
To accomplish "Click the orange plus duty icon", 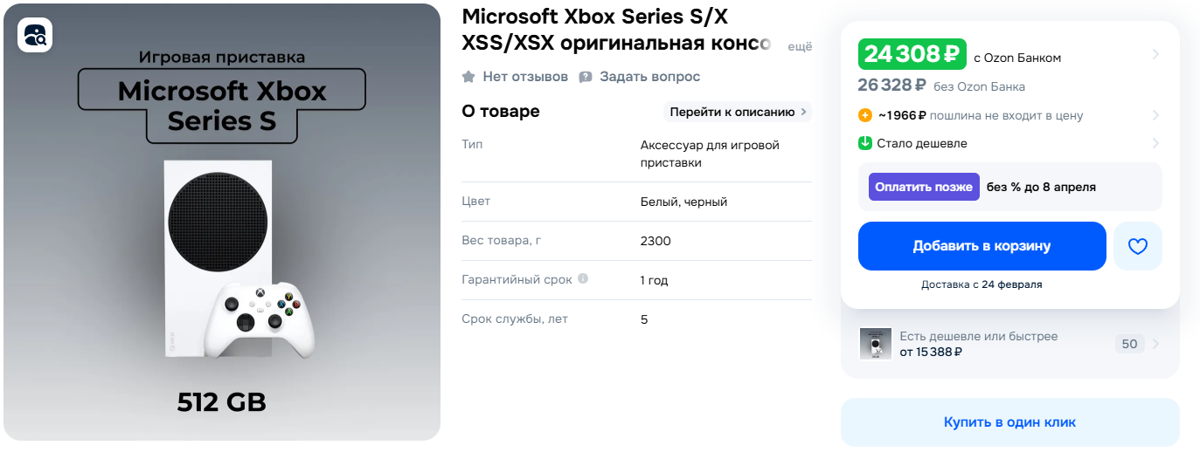I will click(x=865, y=115).
